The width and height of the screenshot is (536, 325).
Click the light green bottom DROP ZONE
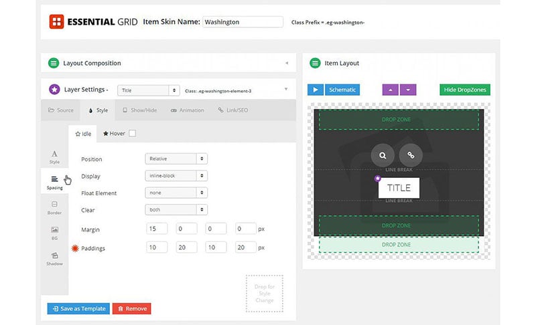point(399,245)
